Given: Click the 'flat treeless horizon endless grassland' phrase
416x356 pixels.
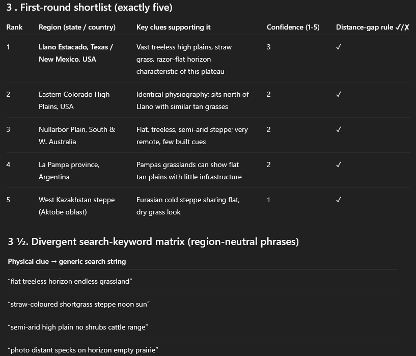Looking at the screenshot, I should click(x=70, y=281).
